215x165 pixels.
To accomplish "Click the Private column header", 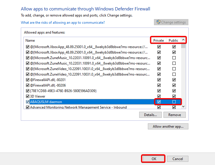I will pyautogui.click(x=159, y=41).
